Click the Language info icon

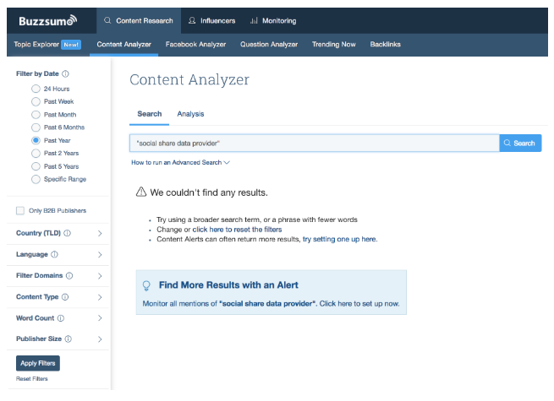coord(54,254)
